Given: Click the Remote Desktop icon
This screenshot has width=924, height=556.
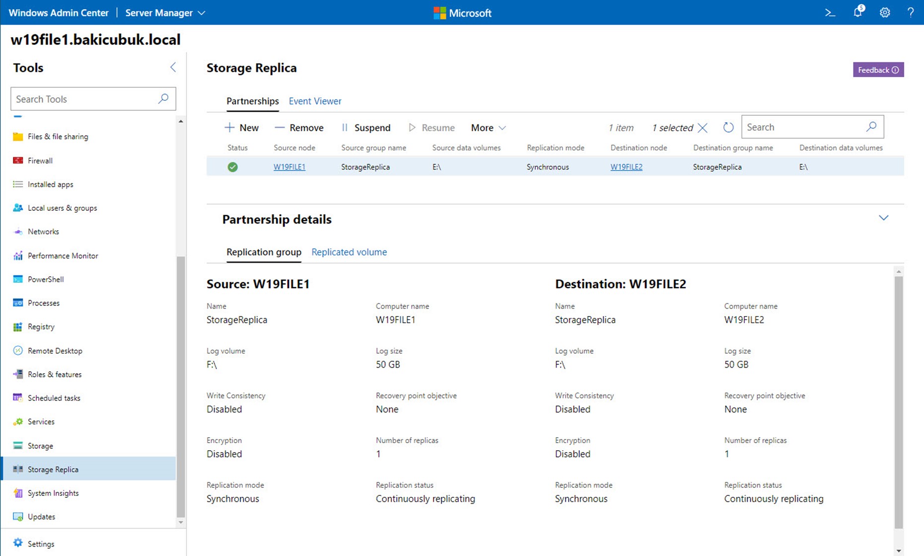Looking at the screenshot, I should [x=18, y=350].
